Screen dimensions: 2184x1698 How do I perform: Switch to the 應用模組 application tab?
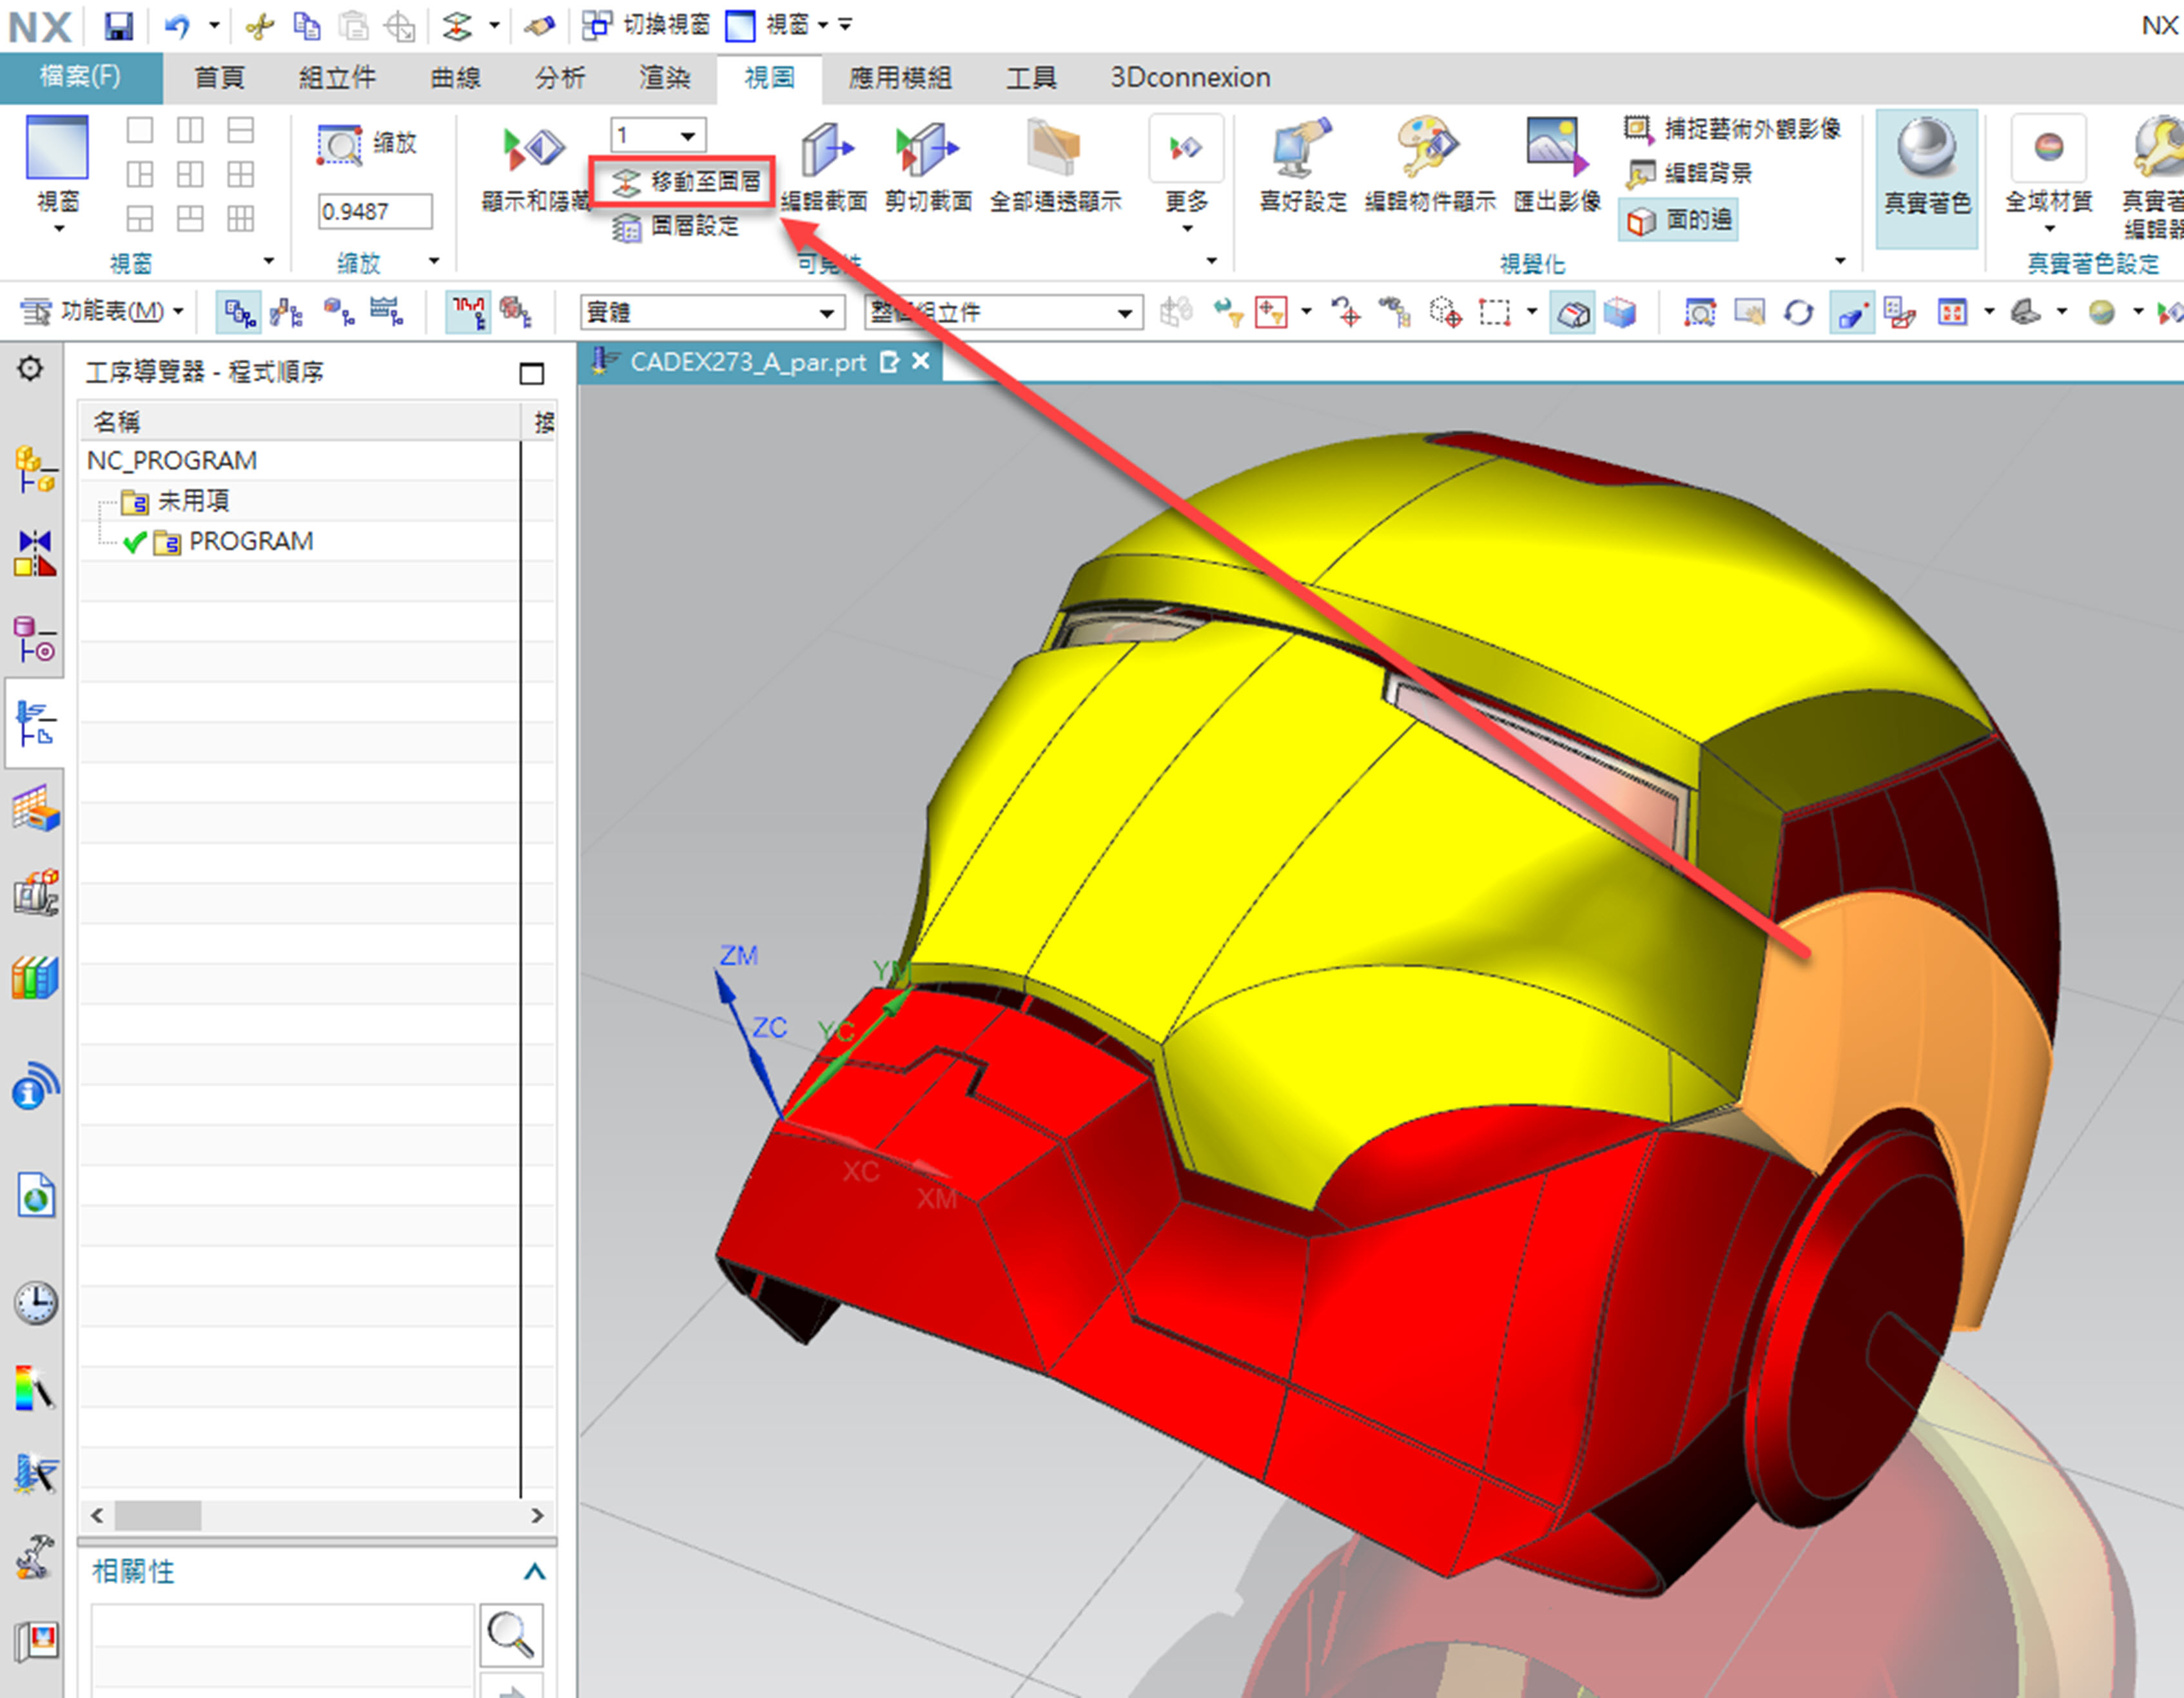tap(901, 78)
